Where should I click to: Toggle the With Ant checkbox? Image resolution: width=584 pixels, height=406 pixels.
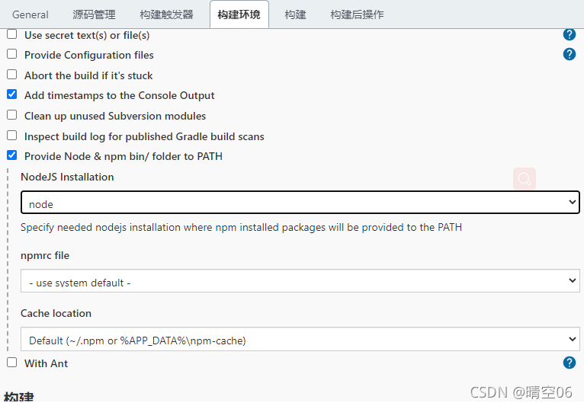pyautogui.click(x=11, y=363)
